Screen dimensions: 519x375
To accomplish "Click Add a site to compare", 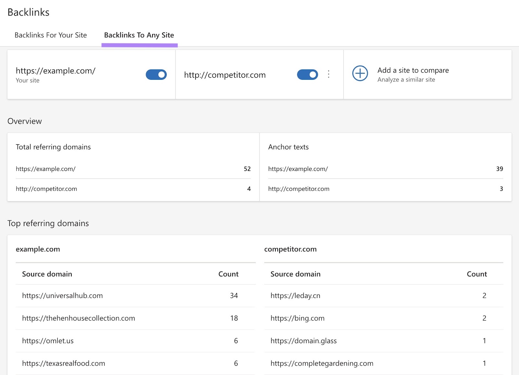I will [413, 70].
